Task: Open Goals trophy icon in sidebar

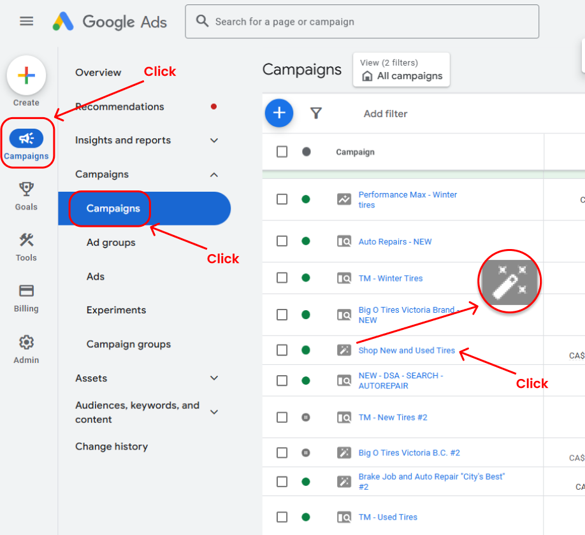Action: [x=26, y=189]
